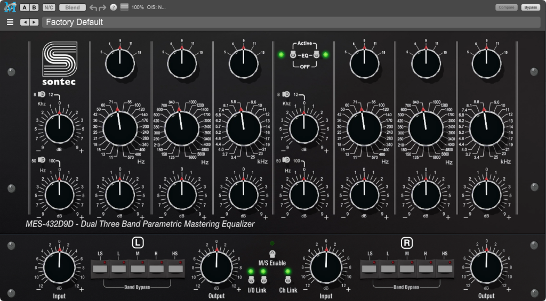
Task: Click the R channel badge
Action: 406,243
